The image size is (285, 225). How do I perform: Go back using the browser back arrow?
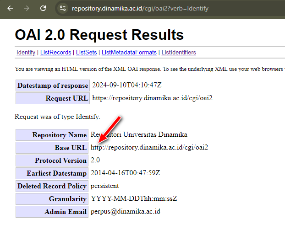point(10,8)
